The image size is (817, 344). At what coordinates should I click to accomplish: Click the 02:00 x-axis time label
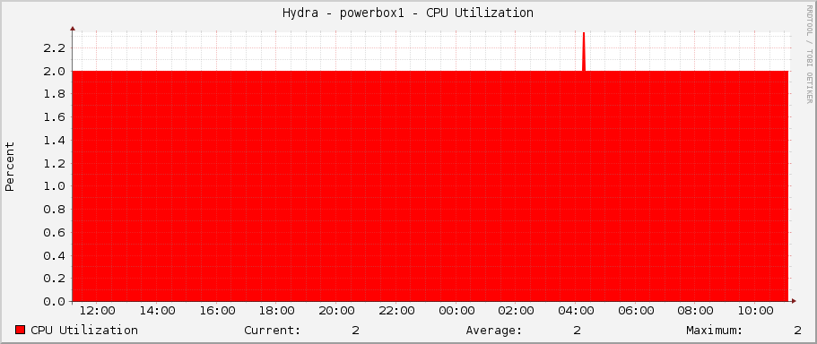[x=516, y=311]
